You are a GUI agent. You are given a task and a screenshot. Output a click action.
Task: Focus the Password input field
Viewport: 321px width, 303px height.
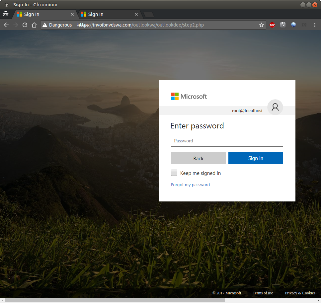[x=227, y=141]
